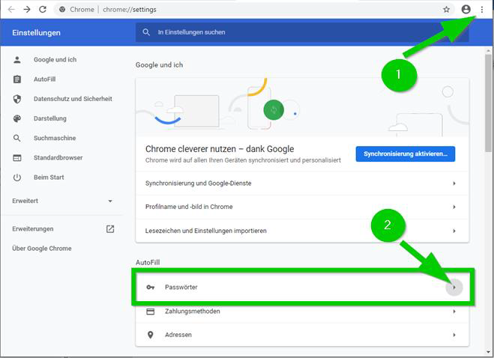
Task: Open Lesezeichen und Einstellungen importieren arrow
Action: click(454, 231)
